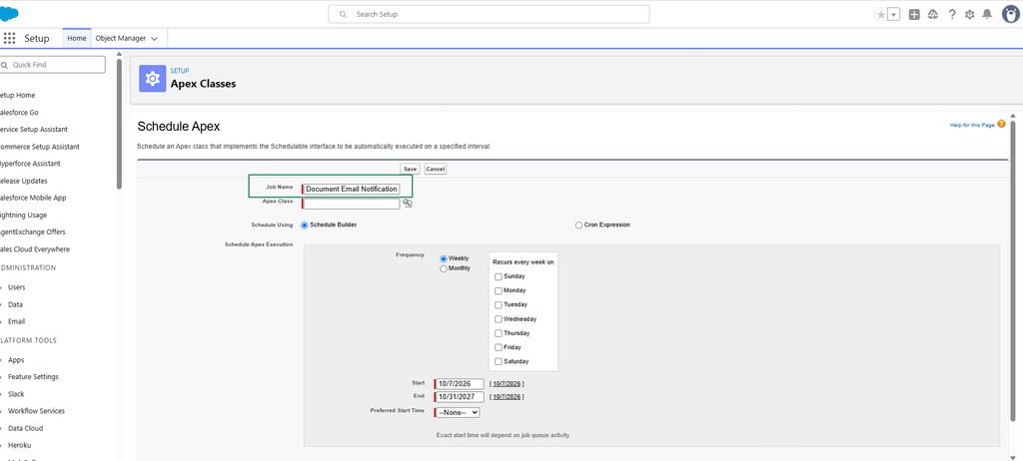
Task: Open Sales Cloud Everywhere in the sidebar
Action: 35,249
